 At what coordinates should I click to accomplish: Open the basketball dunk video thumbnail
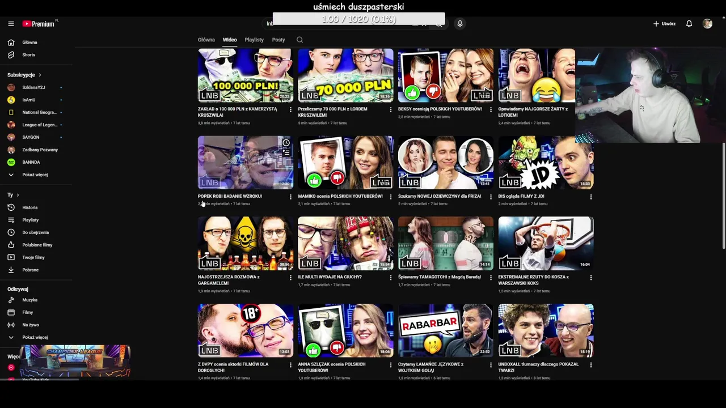point(546,243)
